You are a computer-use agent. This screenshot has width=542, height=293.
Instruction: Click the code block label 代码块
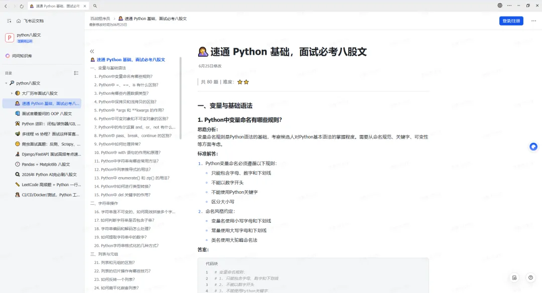point(212,263)
